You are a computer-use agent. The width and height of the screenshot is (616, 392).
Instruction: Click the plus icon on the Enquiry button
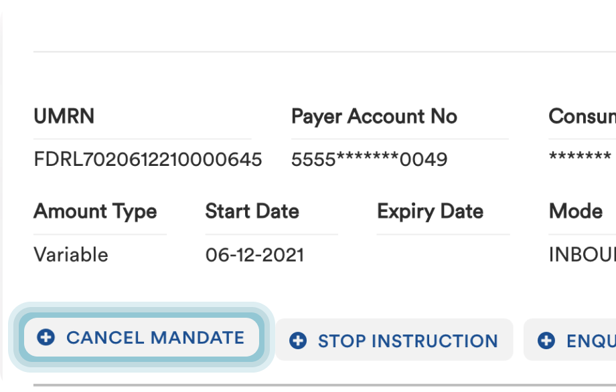[x=546, y=341]
